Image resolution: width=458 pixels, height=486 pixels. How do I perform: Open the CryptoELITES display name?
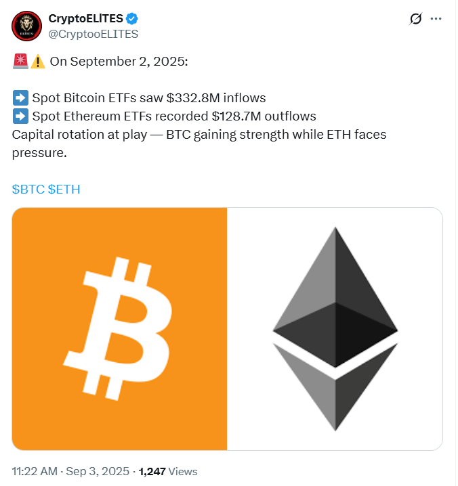pos(85,18)
